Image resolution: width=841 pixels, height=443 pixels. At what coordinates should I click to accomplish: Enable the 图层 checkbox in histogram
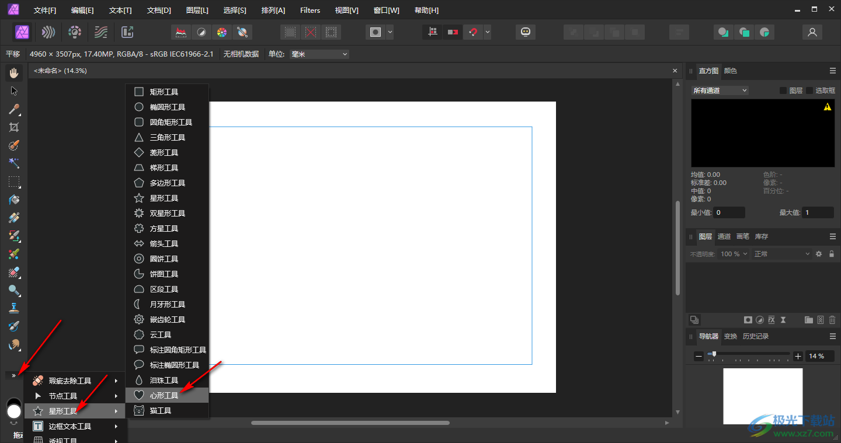[x=783, y=90]
